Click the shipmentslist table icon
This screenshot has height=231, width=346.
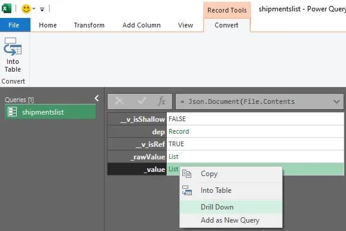tap(12, 112)
